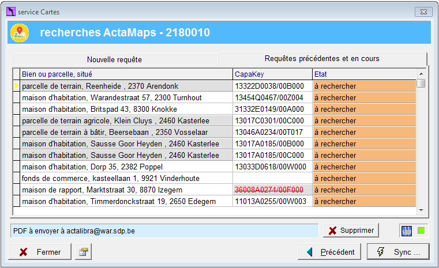Delete the request with the Supprimer button

click(351, 231)
